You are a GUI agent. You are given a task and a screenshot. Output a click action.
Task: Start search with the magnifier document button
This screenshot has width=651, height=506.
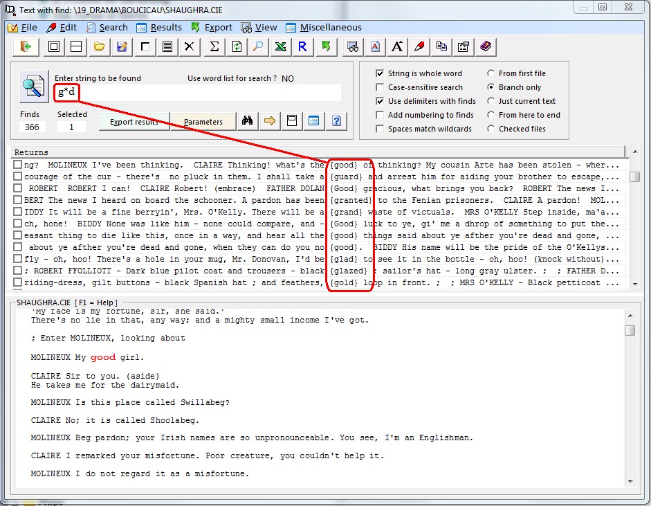click(x=33, y=87)
